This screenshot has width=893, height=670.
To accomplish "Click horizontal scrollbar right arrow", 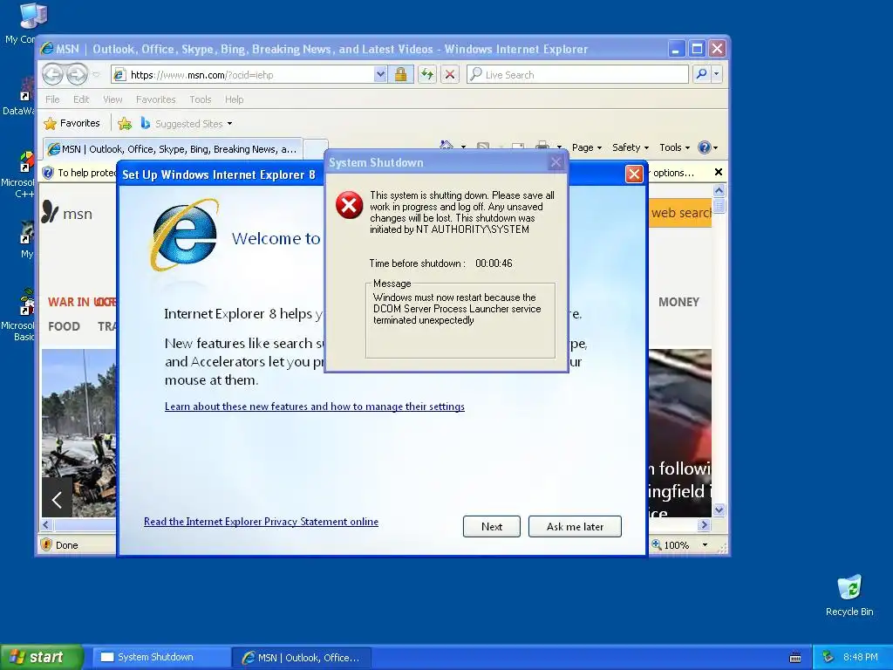I will tap(704, 524).
